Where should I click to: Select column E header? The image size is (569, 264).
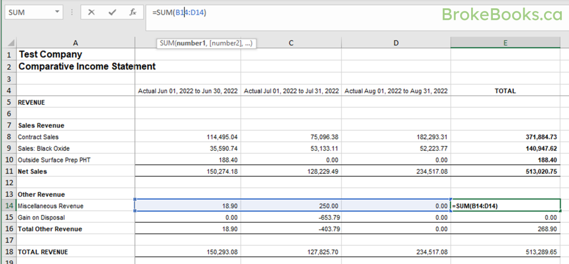[x=505, y=43]
